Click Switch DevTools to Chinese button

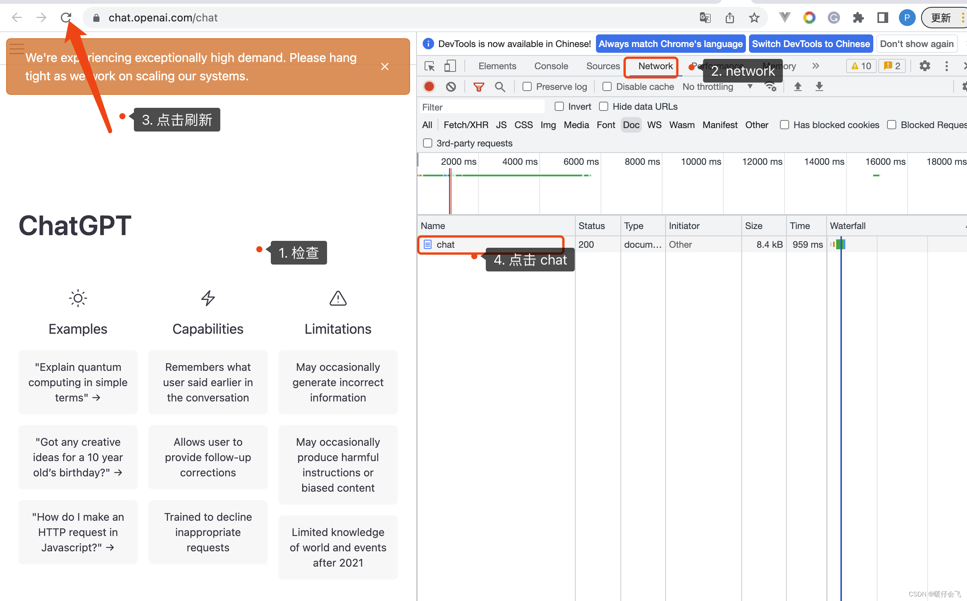pos(811,44)
